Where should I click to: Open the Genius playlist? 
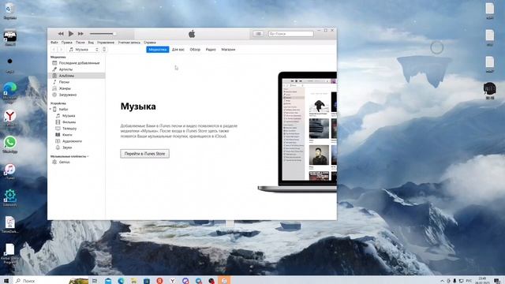pos(77,162)
